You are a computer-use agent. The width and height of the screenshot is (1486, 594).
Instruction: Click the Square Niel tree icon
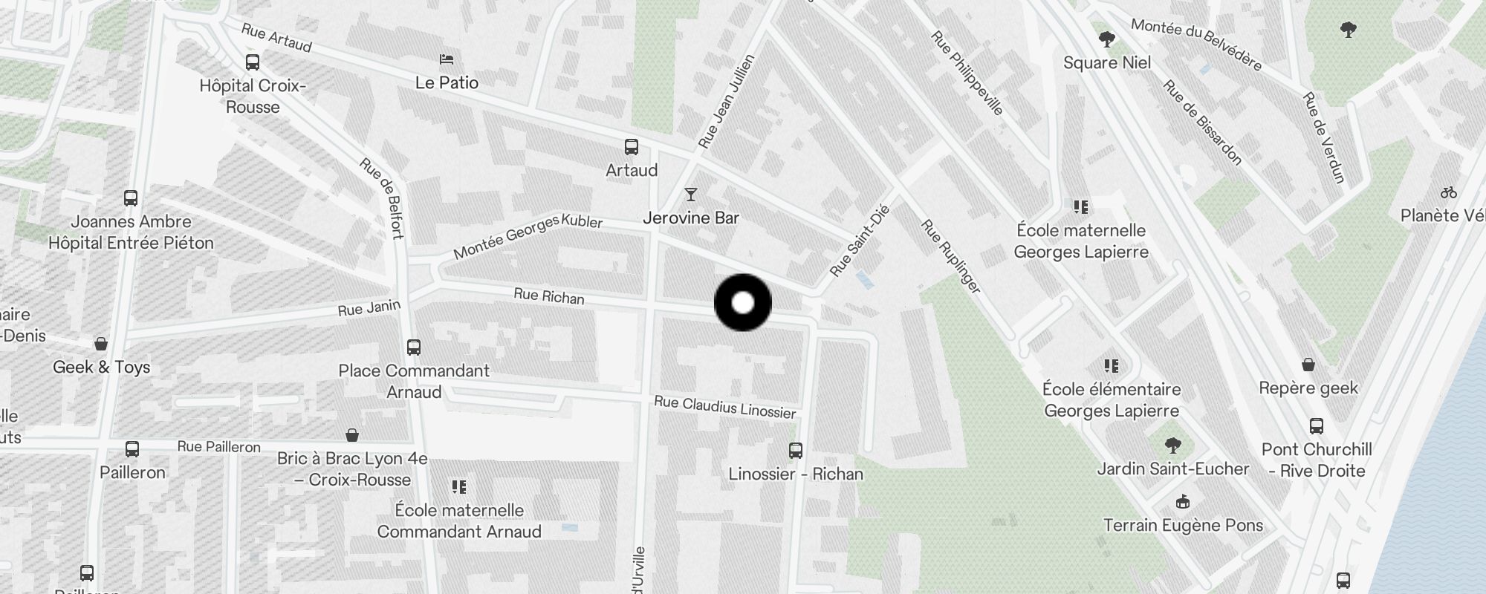[1107, 39]
